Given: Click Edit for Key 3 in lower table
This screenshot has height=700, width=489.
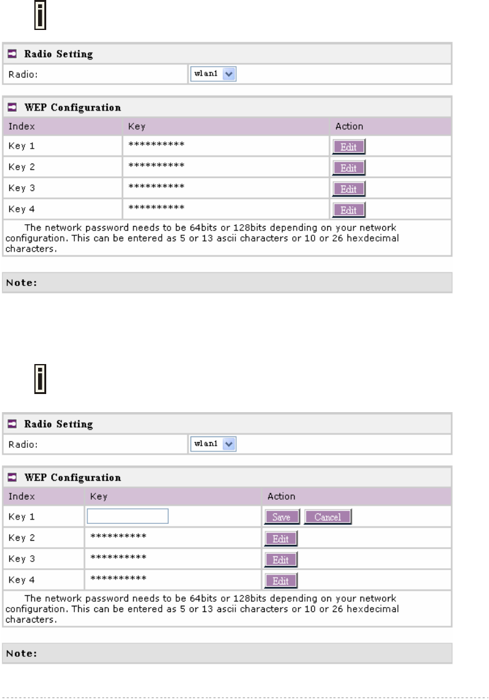Looking at the screenshot, I should tap(281, 559).
